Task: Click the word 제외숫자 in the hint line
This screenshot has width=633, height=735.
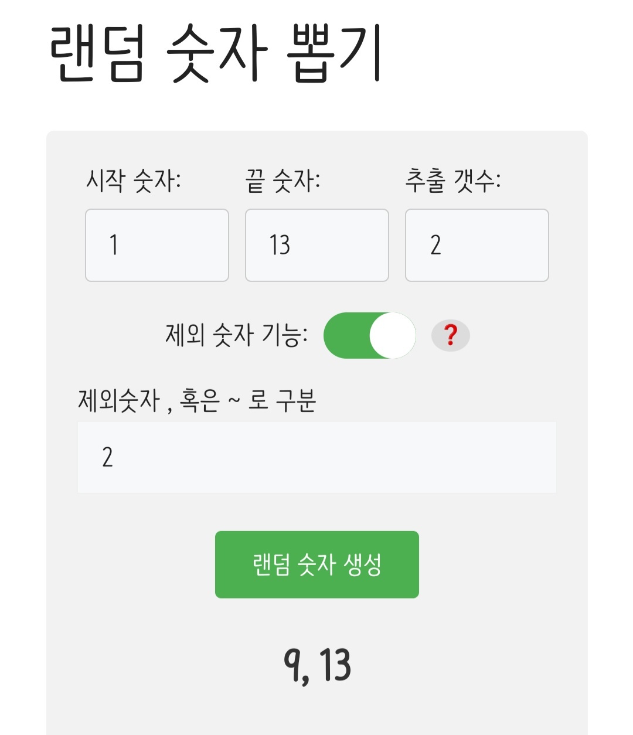Action: click(119, 401)
